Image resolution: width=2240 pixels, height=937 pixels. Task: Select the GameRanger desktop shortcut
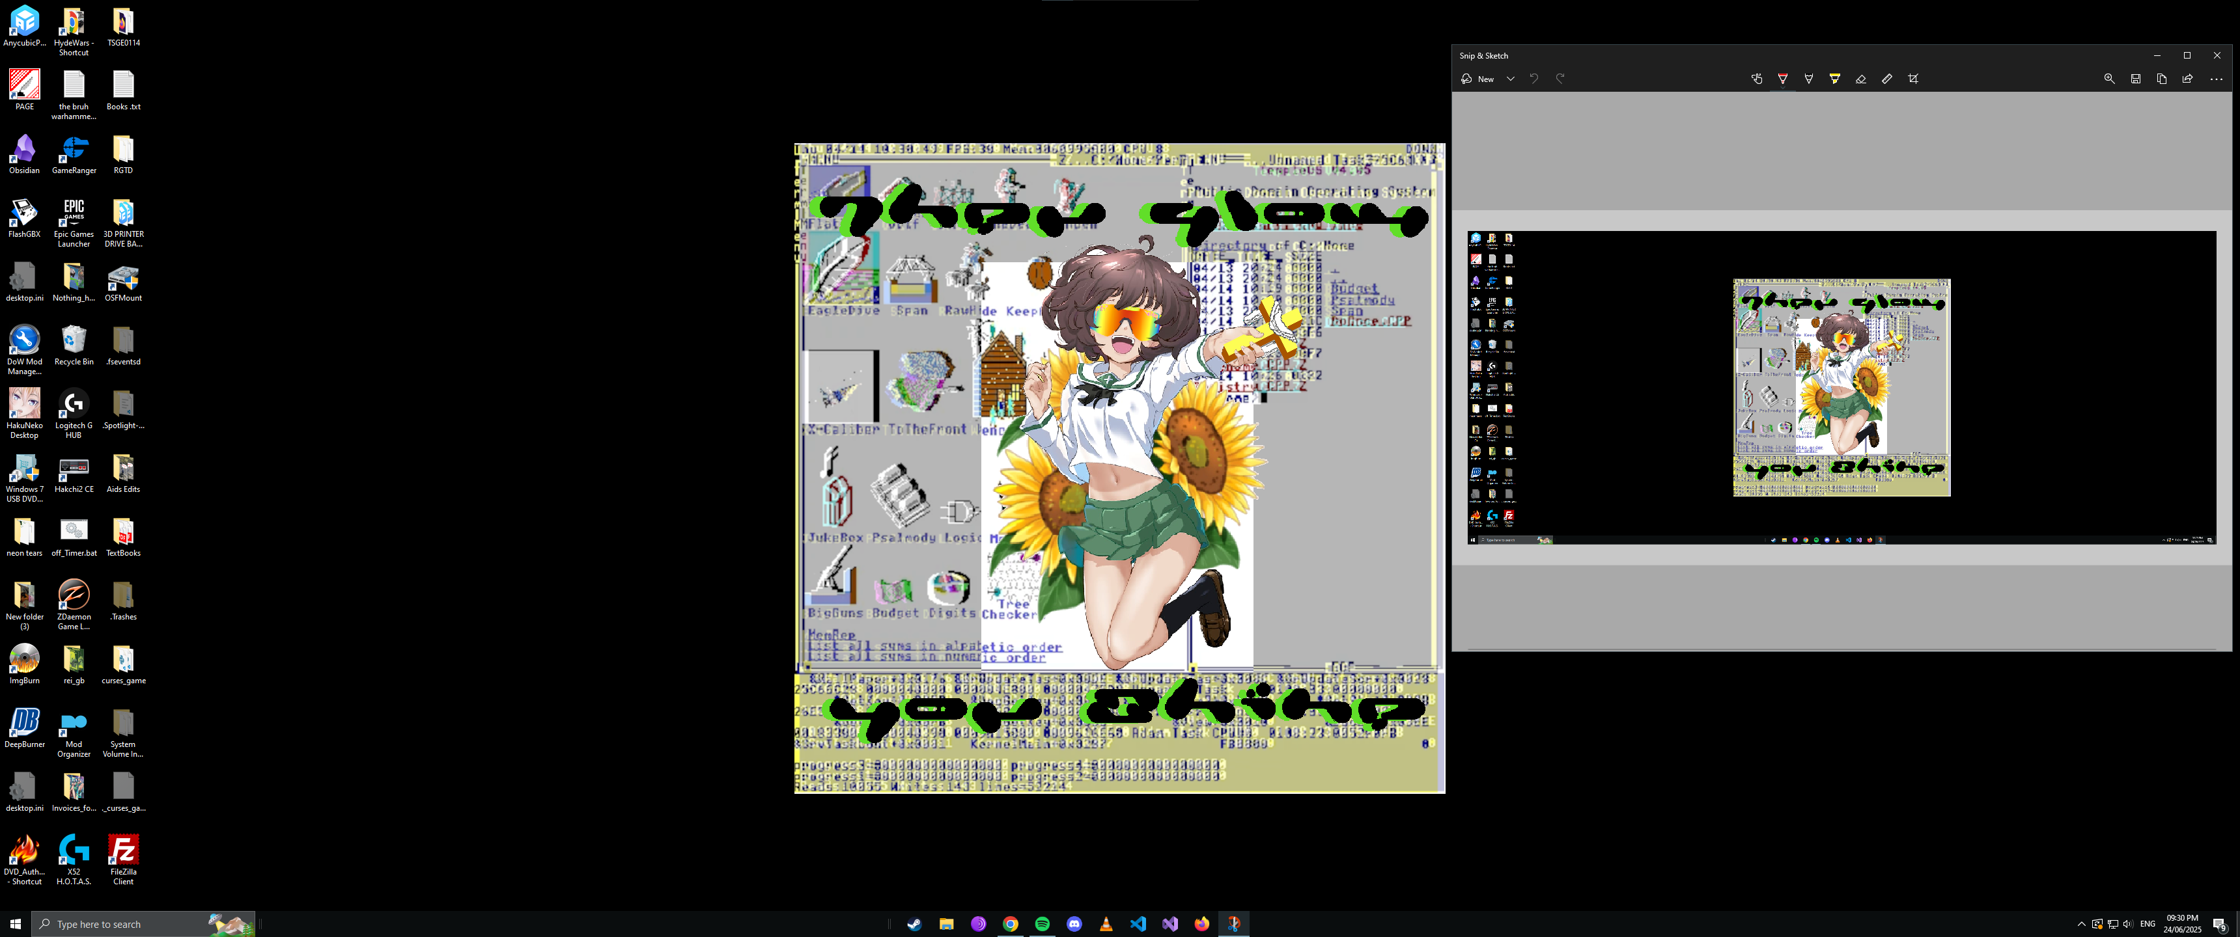74,155
